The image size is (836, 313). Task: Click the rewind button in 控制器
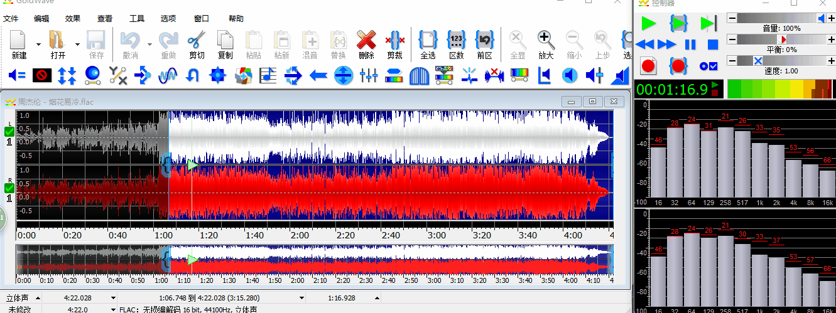tap(645, 45)
